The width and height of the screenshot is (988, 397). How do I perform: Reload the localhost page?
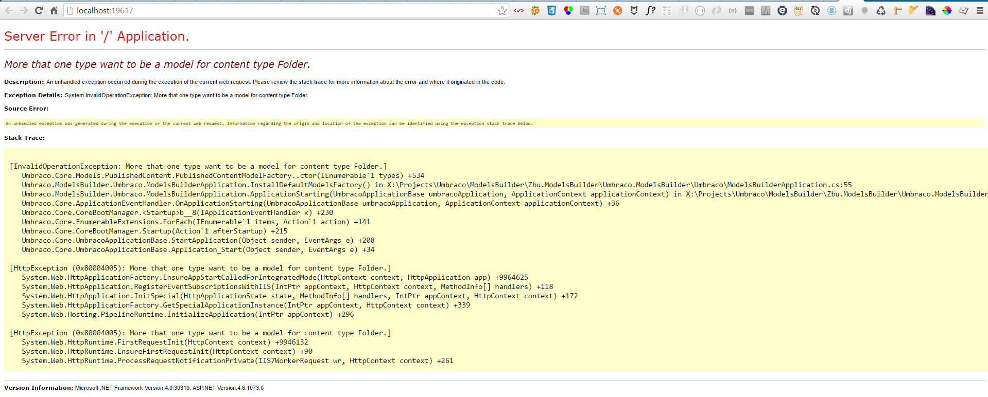click(x=39, y=10)
